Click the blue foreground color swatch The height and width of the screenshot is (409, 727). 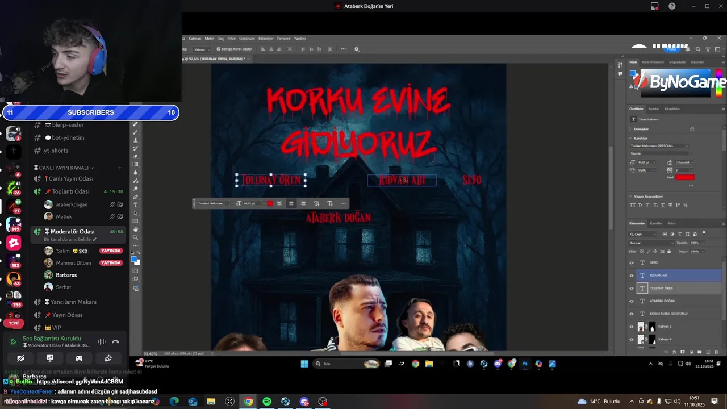134,259
